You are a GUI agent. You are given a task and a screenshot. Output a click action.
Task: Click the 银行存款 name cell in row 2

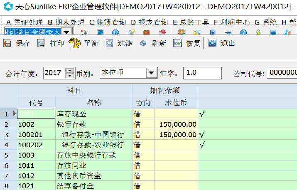94,124
